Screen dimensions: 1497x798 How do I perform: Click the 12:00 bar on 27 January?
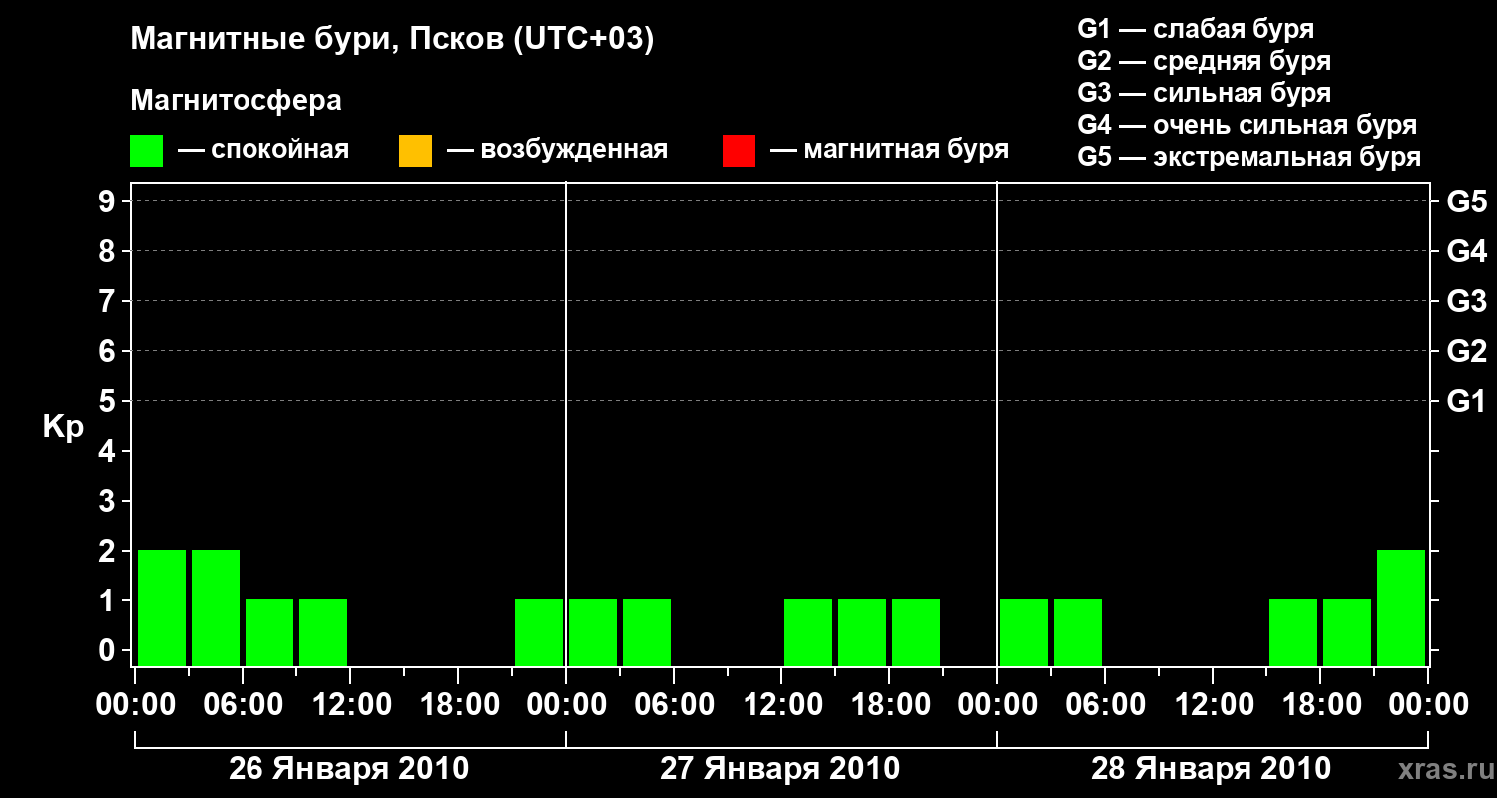[x=808, y=632]
